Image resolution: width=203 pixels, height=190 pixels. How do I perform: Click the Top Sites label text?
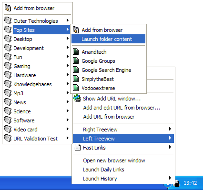pos(24,30)
